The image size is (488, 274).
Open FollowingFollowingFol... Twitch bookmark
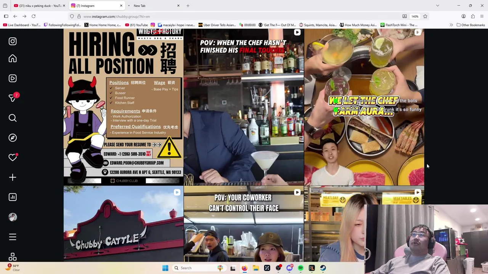[x=63, y=25]
